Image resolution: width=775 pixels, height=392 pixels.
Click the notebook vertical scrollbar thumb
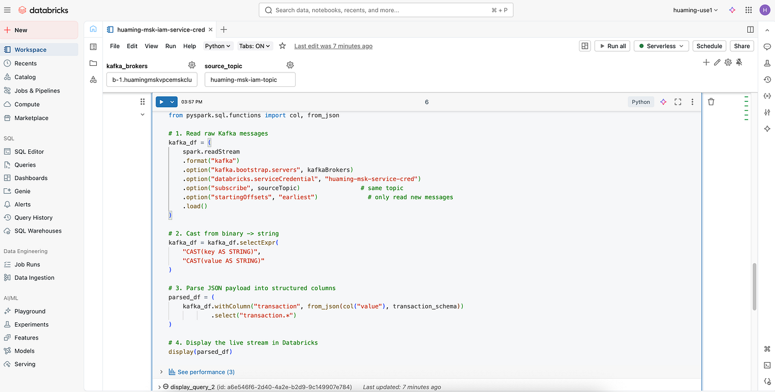[x=754, y=286]
